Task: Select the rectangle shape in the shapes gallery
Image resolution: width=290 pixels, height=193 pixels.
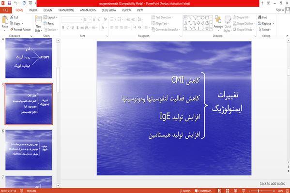Action: [198, 17]
